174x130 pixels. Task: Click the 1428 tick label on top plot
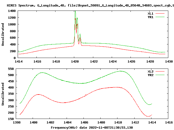pos(150,61)
